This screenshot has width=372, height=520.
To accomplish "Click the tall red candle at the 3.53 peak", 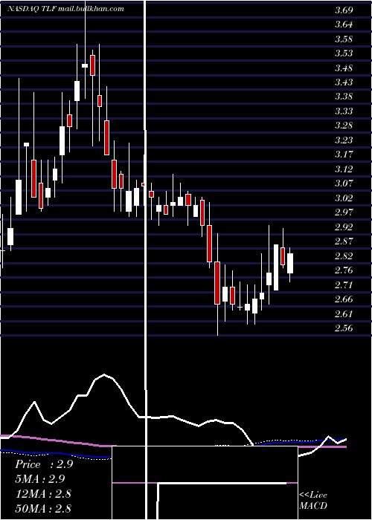I will point(93,65).
